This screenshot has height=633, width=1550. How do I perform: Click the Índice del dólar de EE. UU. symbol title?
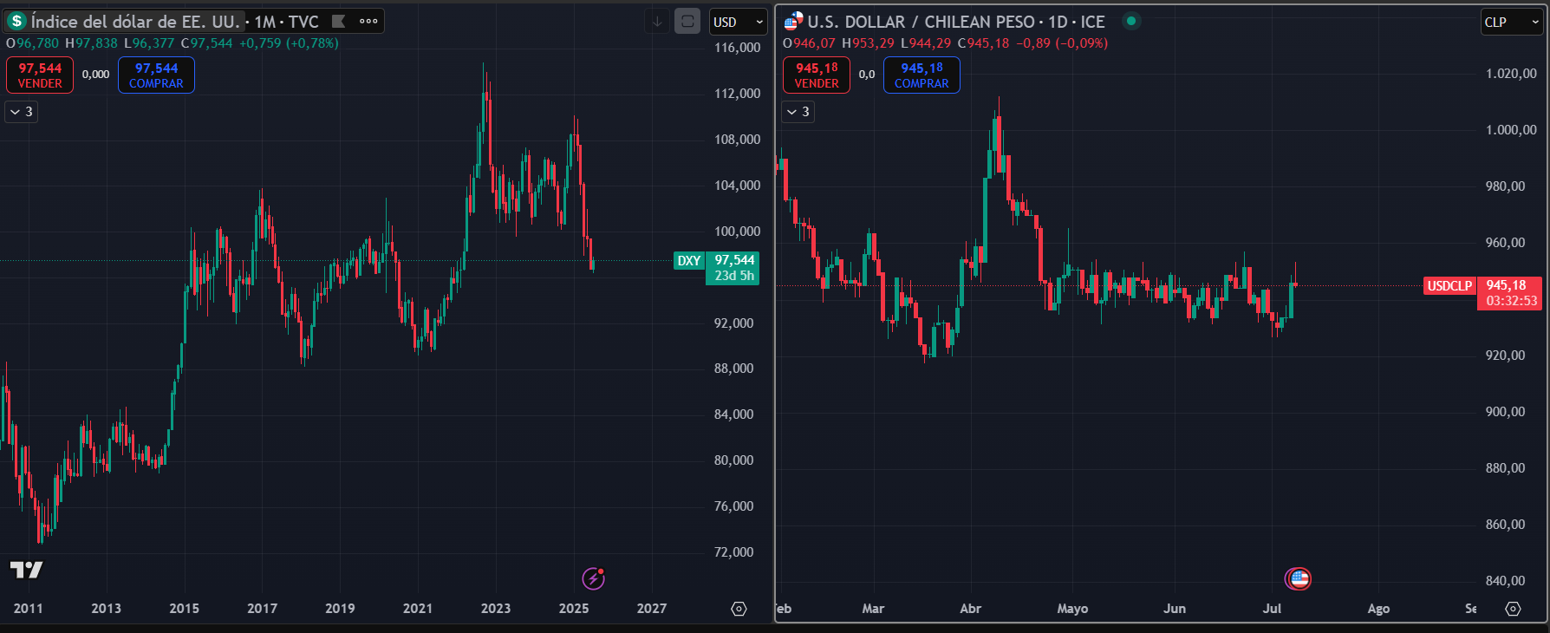134,22
